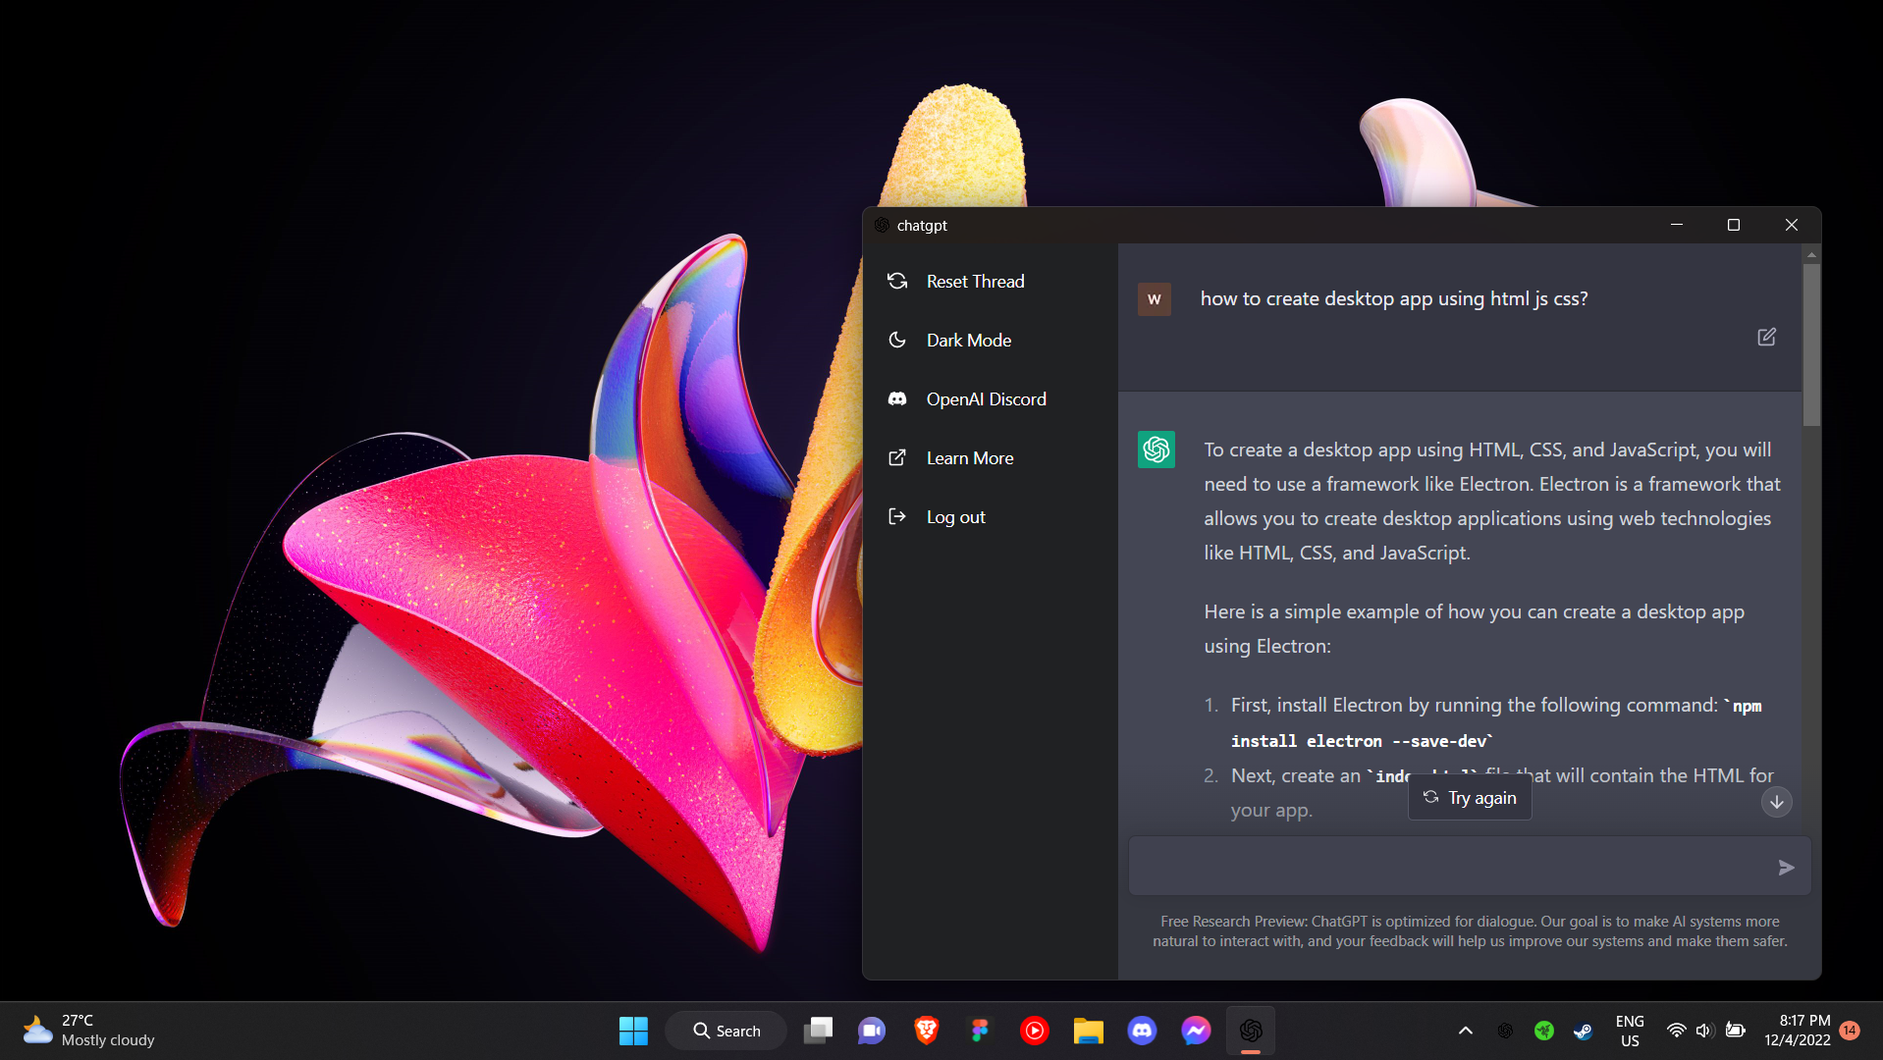Click the Log out arrow icon
The image size is (1883, 1060).
[x=897, y=517]
